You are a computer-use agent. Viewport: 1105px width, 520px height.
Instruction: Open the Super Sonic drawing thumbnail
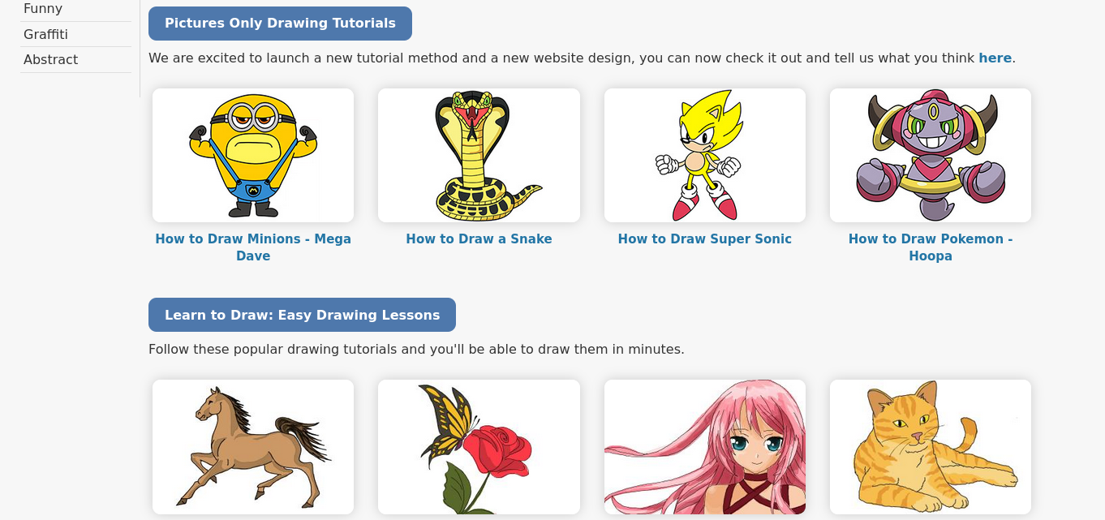[705, 155]
